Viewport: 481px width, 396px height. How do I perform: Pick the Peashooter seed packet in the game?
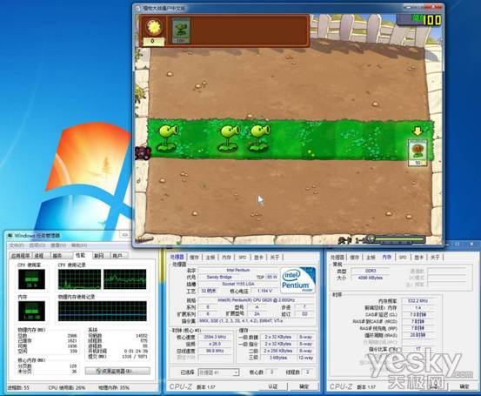(x=181, y=30)
